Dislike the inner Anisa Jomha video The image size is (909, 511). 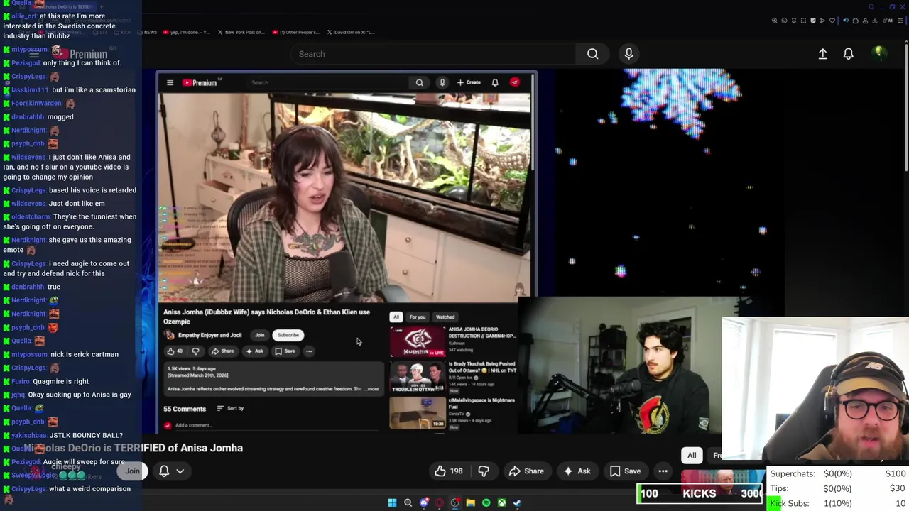[195, 351]
